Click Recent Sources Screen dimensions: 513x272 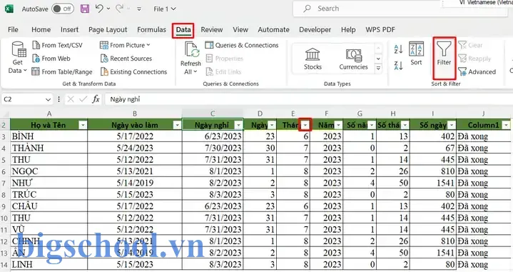126,59
